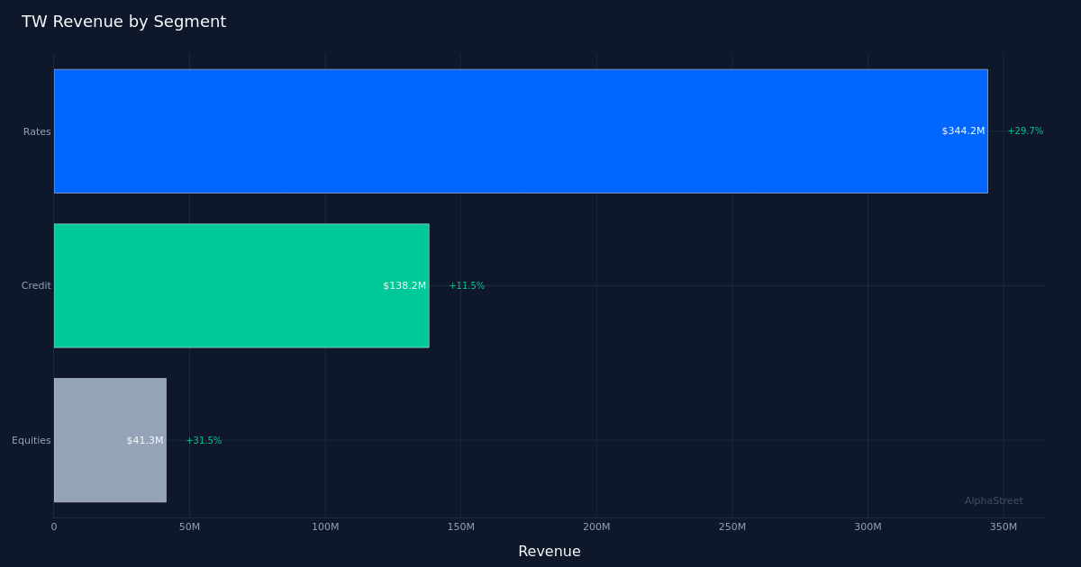The height and width of the screenshot is (567, 1081).
Task: Click the $138.2M value label
Action: pos(404,286)
